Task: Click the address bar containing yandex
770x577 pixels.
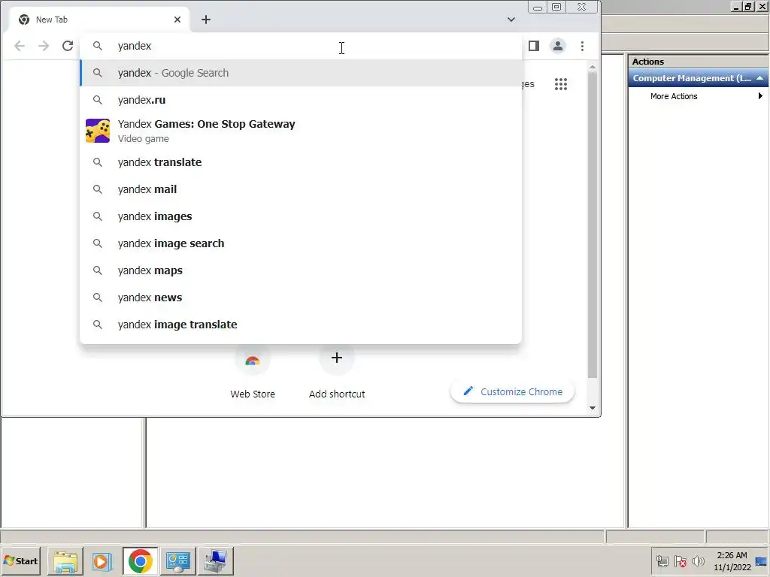Action: (x=301, y=46)
